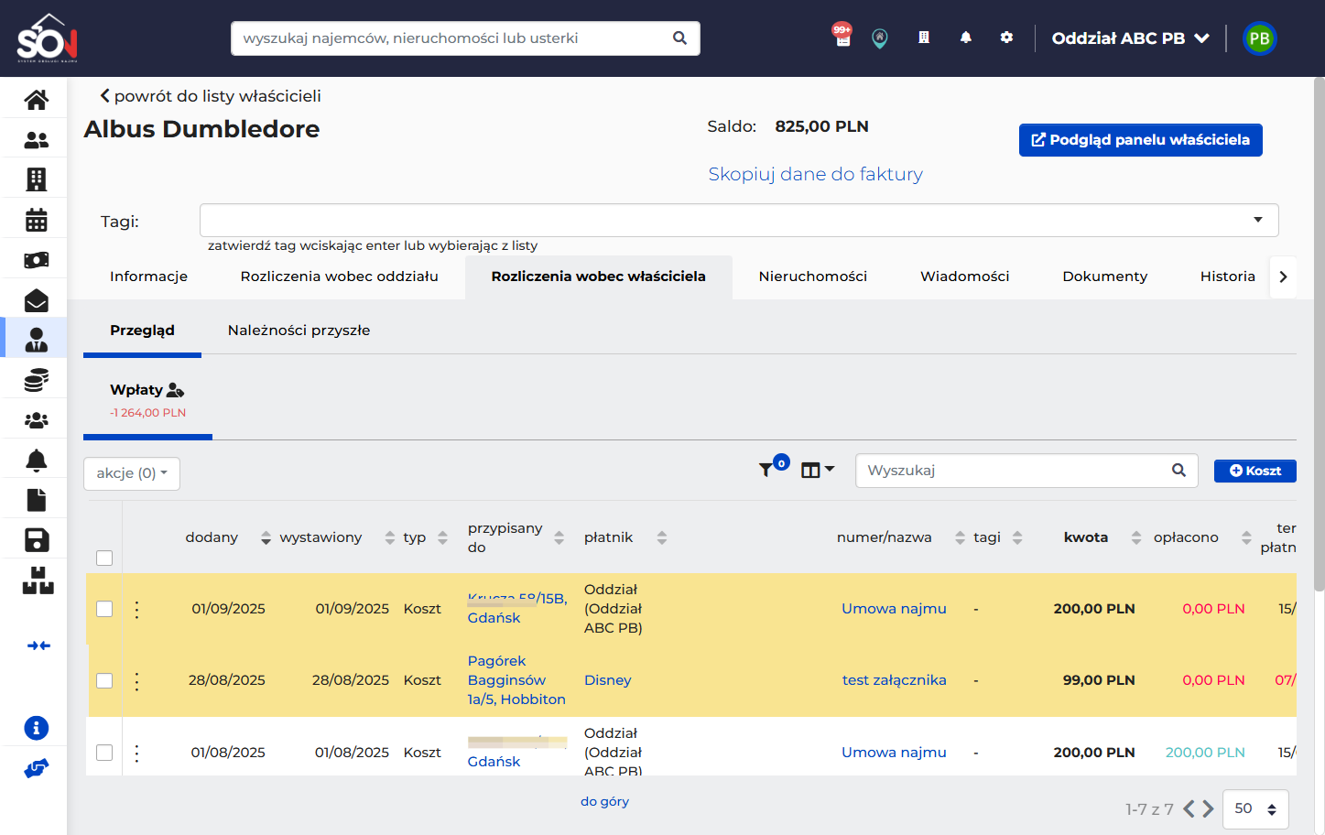Click the envelope messages sidebar icon

pyautogui.click(x=36, y=300)
